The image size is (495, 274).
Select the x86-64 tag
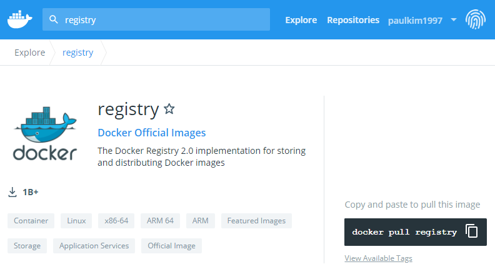pos(116,221)
